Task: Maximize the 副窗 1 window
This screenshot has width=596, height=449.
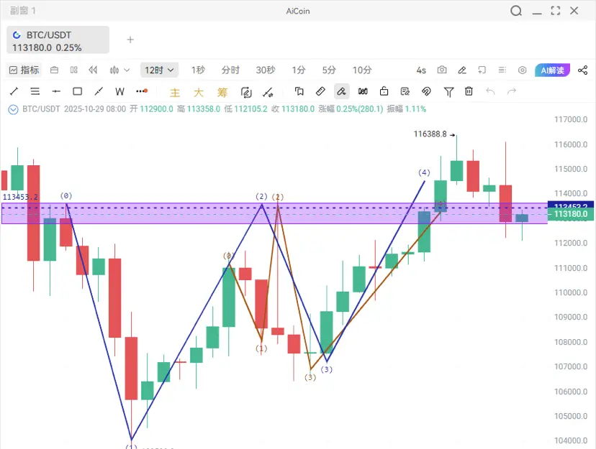Action: click(555, 11)
